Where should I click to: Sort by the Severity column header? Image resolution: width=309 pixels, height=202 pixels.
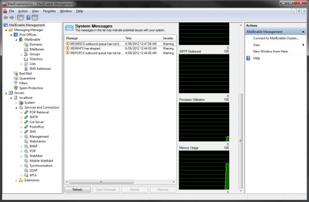pyautogui.click(x=168, y=38)
